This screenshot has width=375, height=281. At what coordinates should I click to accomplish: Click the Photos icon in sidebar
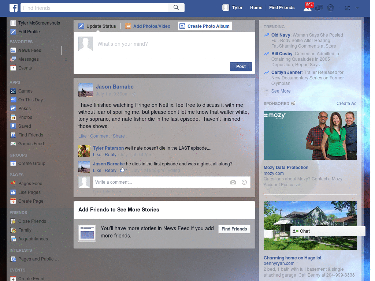(13, 117)
